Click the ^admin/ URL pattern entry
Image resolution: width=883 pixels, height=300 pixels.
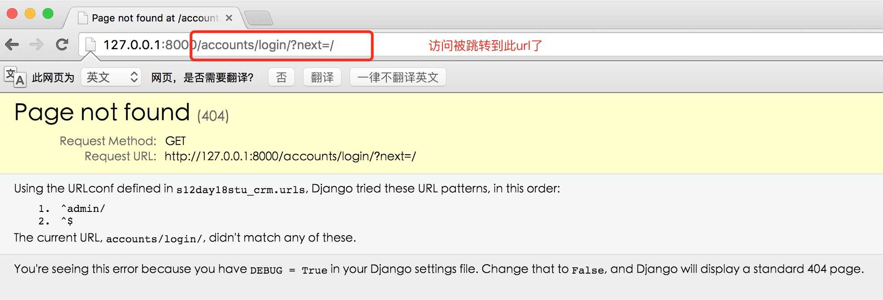pos(83,208)
